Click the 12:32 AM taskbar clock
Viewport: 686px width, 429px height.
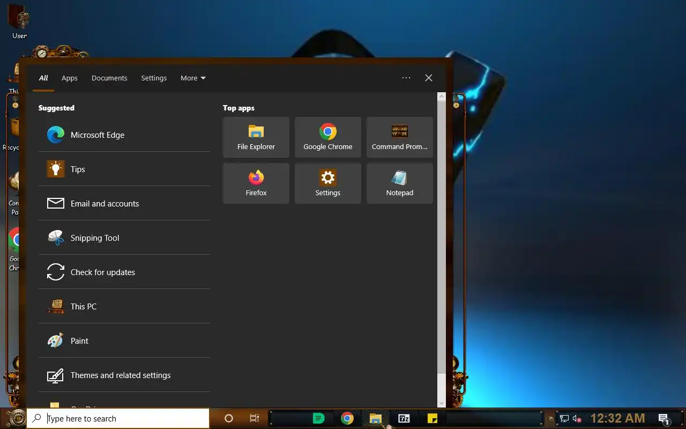click(617, 418)
